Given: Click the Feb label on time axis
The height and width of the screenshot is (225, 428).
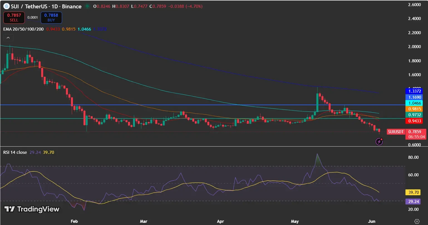Looking at the screenshot, I should point(74,221).
